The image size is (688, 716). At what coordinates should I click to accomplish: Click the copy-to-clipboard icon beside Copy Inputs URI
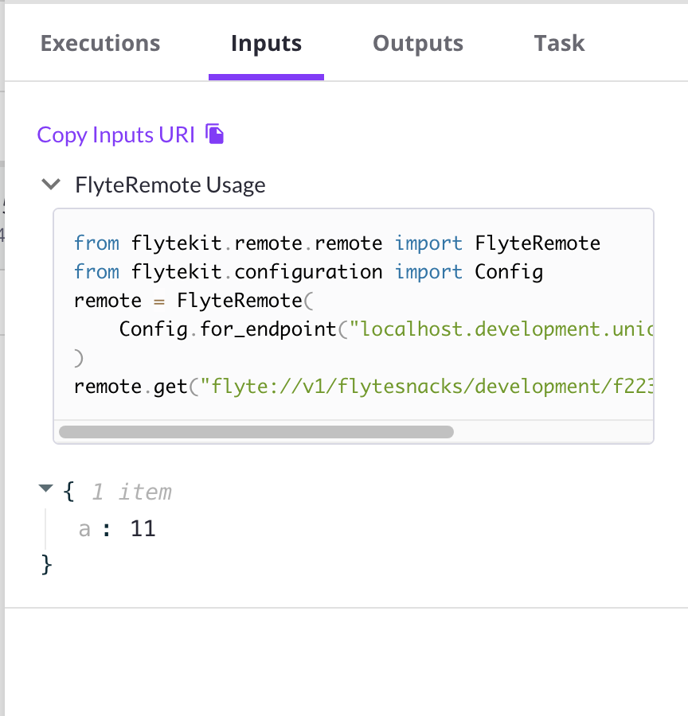(215, 134)
